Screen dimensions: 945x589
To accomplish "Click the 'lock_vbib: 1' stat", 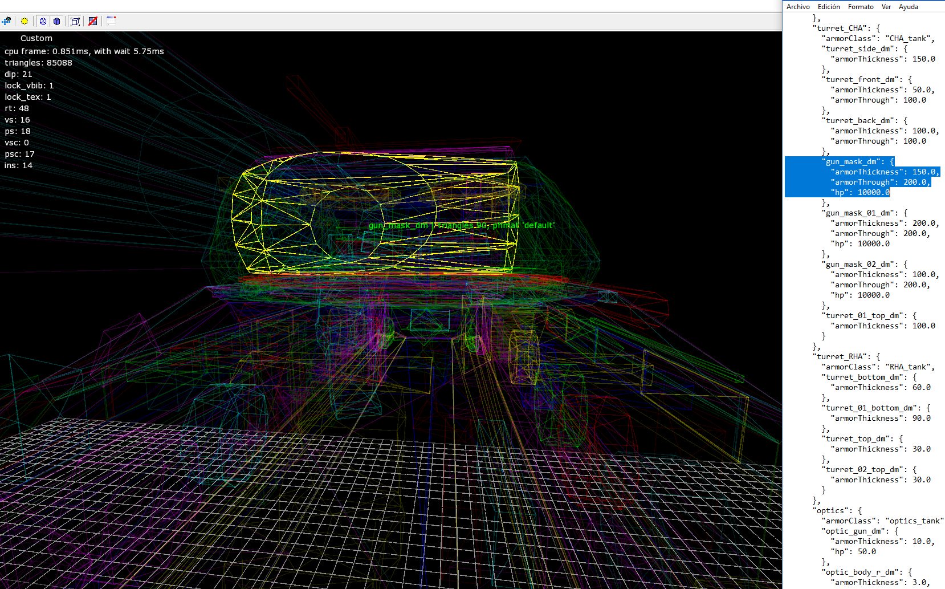I will pos(29,86).
